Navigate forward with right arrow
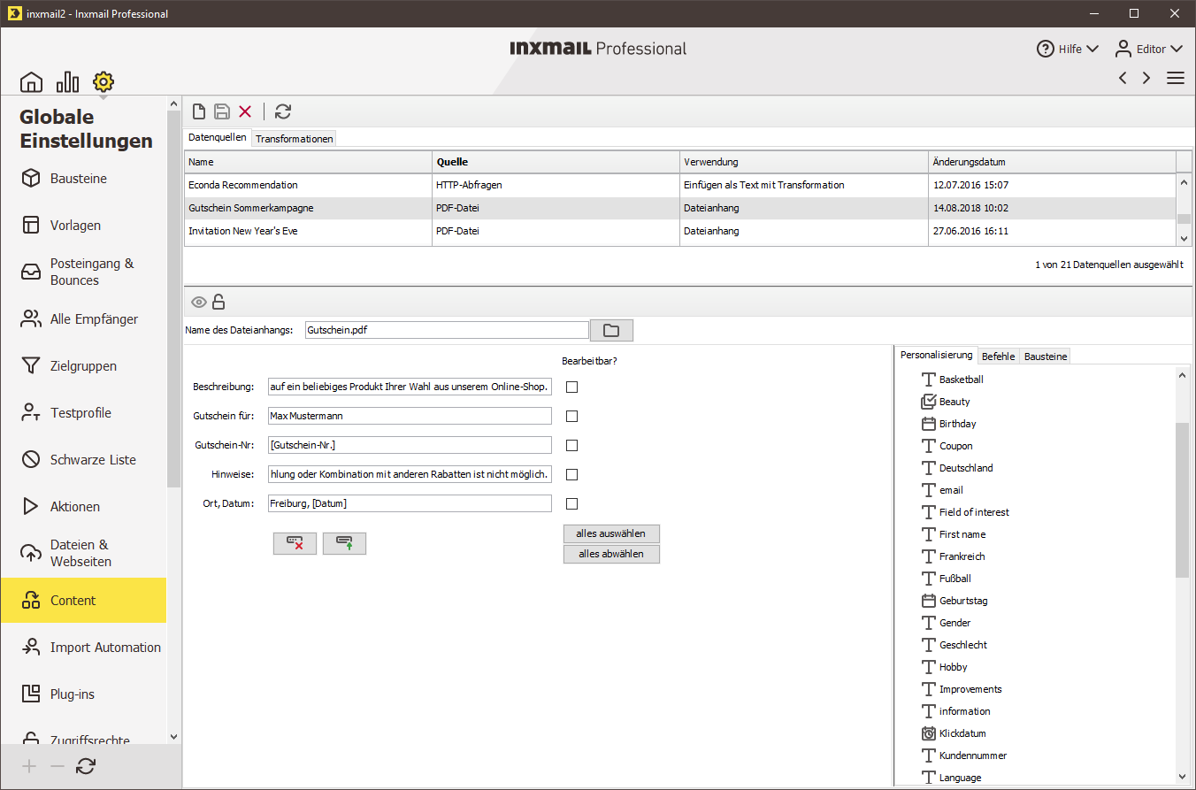Screen dimensions: 1196x790 [x=1146, y=78]
